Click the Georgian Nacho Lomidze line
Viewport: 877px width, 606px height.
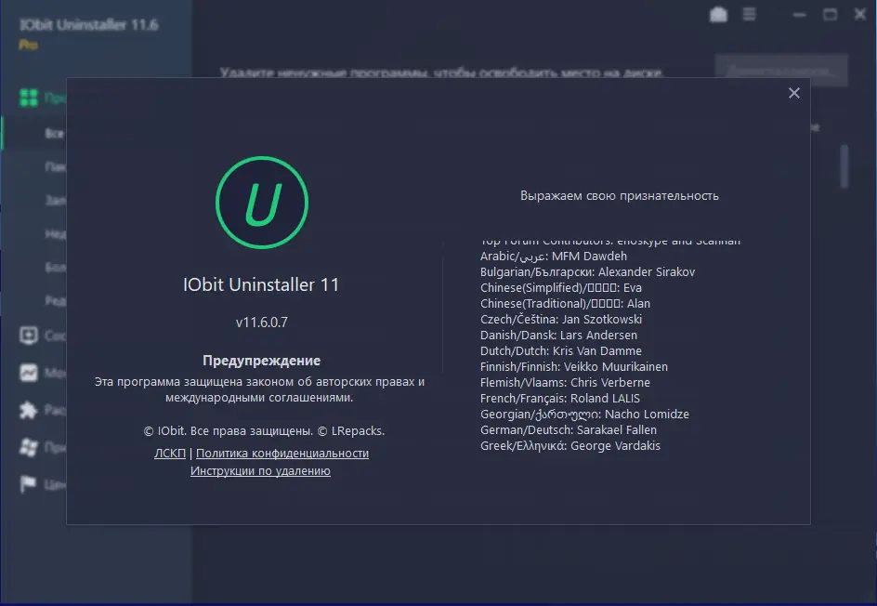pyautogui.click(x=584, y=415)
